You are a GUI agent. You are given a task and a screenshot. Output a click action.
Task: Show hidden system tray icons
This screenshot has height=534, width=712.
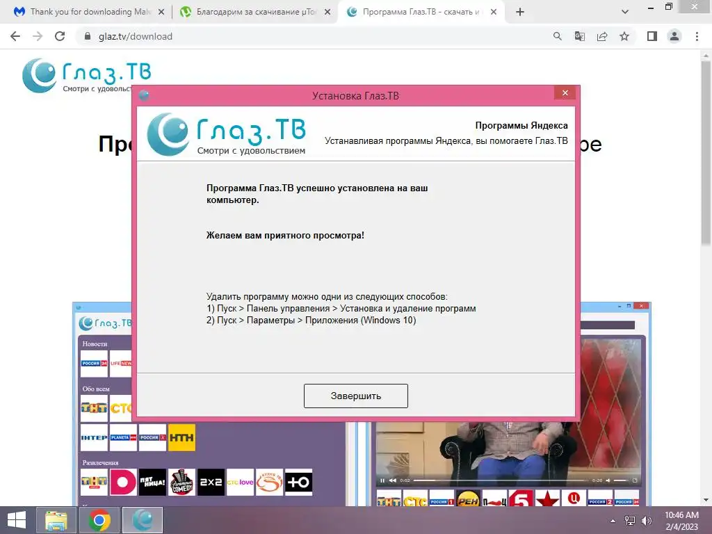tap(613, 521)
